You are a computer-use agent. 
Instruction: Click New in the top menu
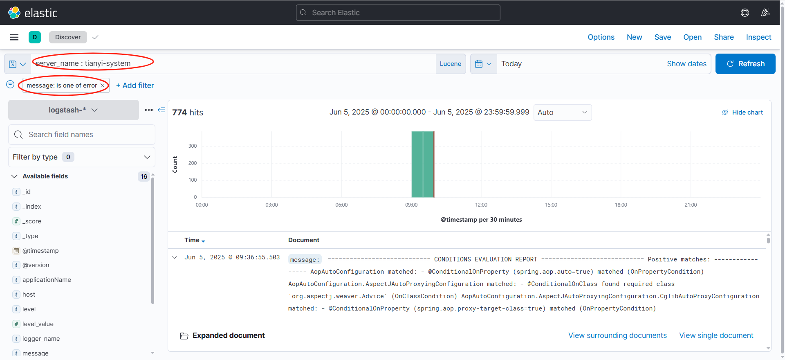pos(635,37)
